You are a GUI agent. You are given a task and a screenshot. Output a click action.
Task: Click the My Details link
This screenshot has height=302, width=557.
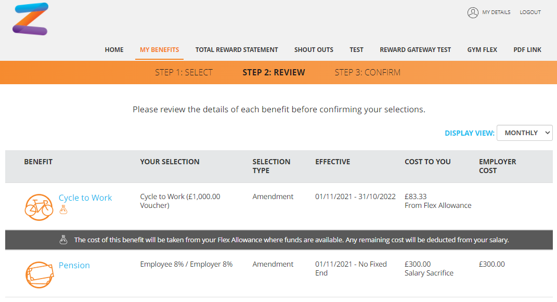coord(496,12)
